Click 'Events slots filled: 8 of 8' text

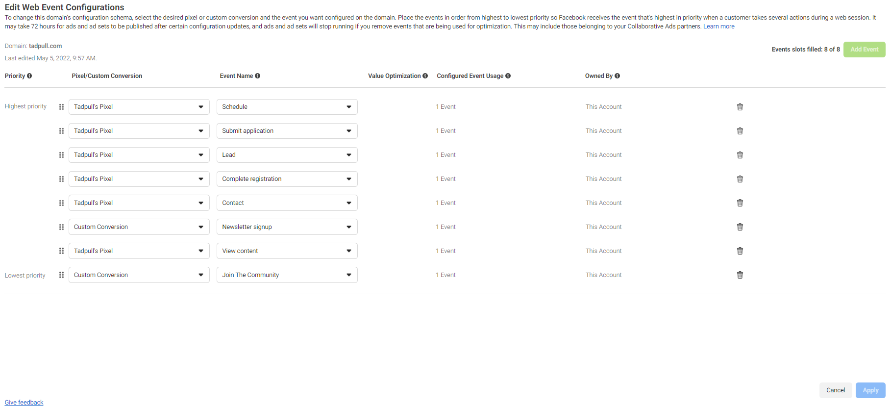point(806,50)
